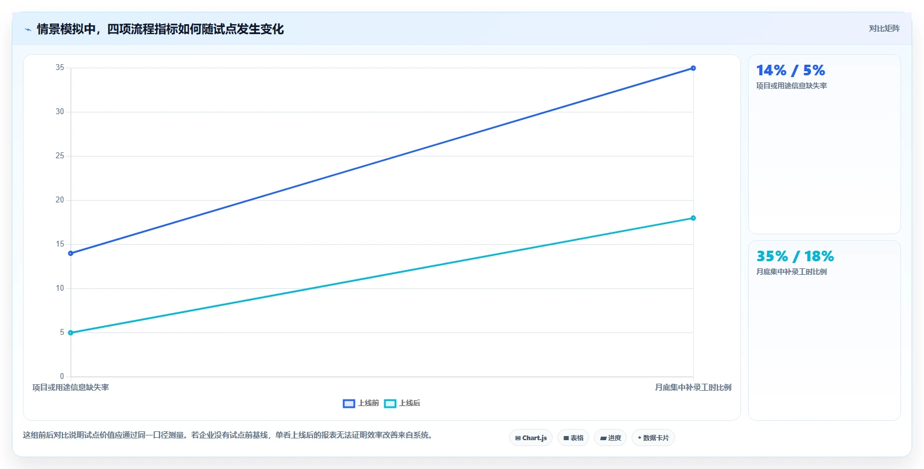924x469 pixels.
Task: Click the 进度 tag chip
Action: tap(610, 438)
